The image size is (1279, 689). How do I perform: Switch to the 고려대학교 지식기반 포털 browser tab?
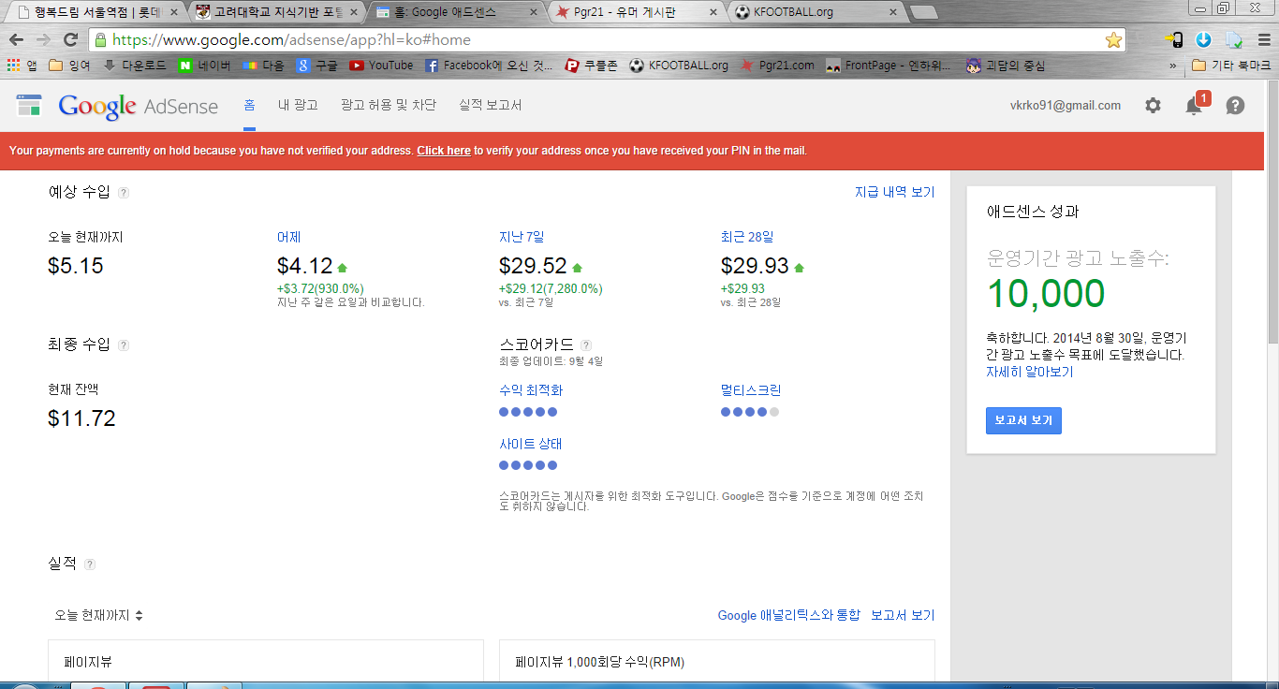276,13
